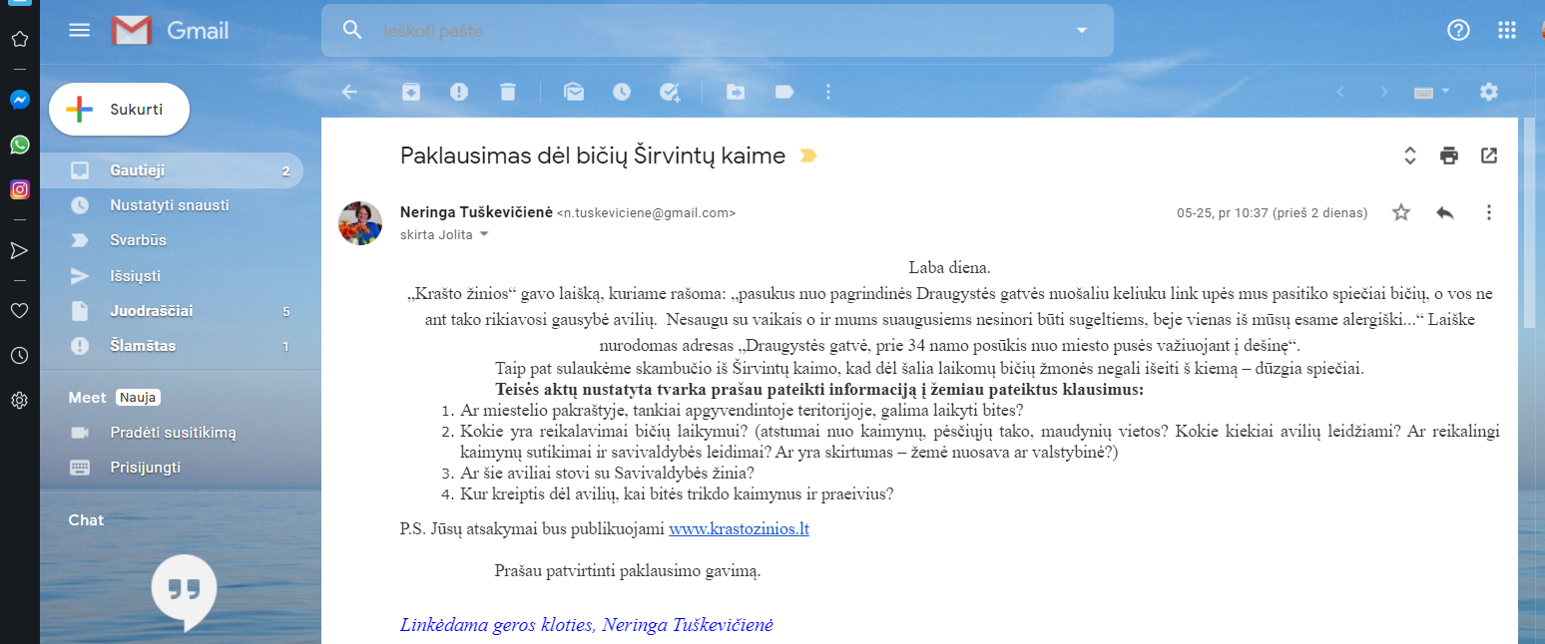Open the email in a new window
The image size is (1545, 644).
[1489, 156]
